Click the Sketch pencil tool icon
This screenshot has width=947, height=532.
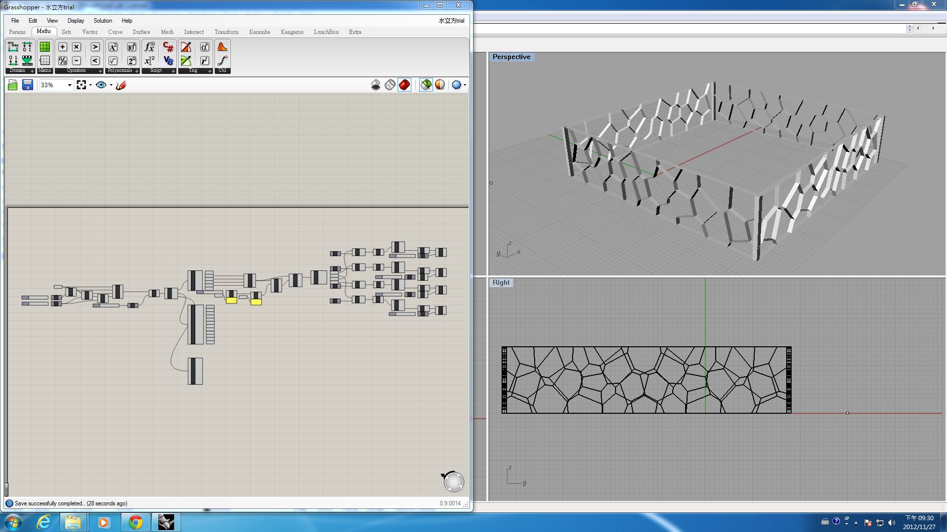pos(121,85)
